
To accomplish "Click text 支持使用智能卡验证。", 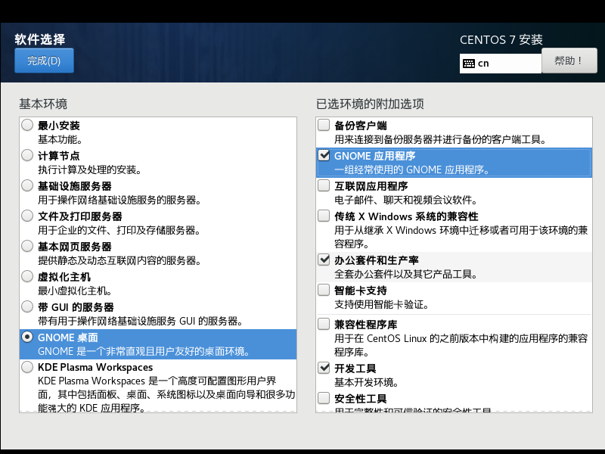I will [382, 305].
